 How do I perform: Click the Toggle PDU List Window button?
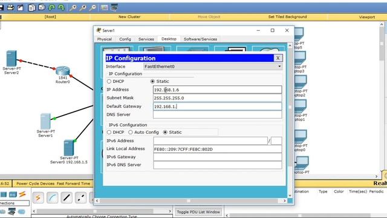pyautogui.click(x=198, y=212)
